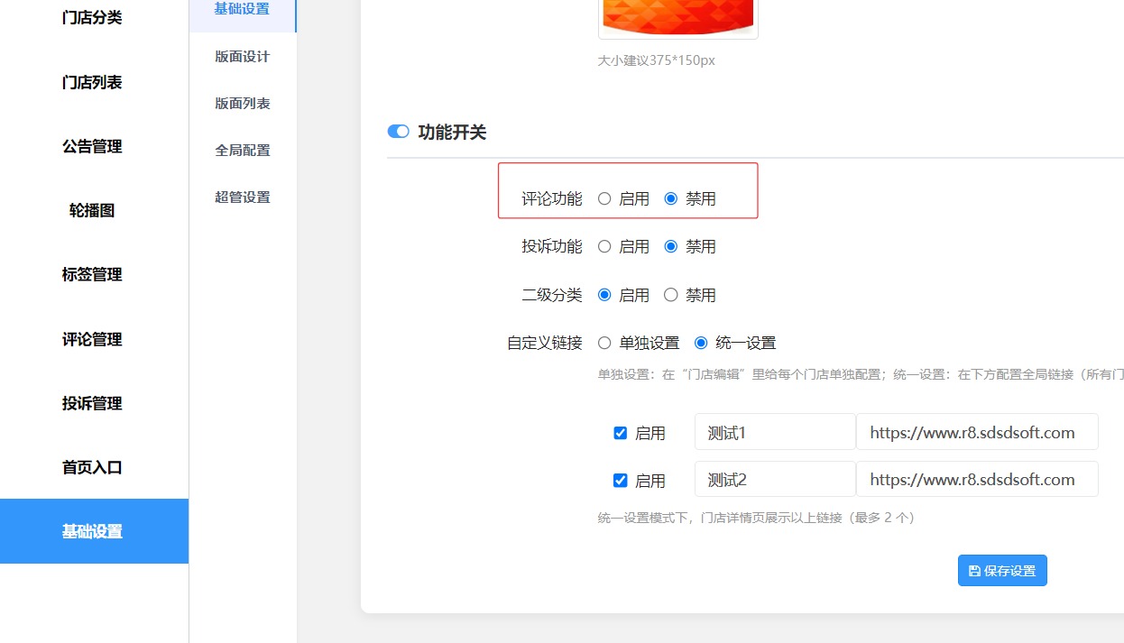1124x643 pixels.
Task: Select 禁用 for 投诉功能
Action: tap(670, 246)
